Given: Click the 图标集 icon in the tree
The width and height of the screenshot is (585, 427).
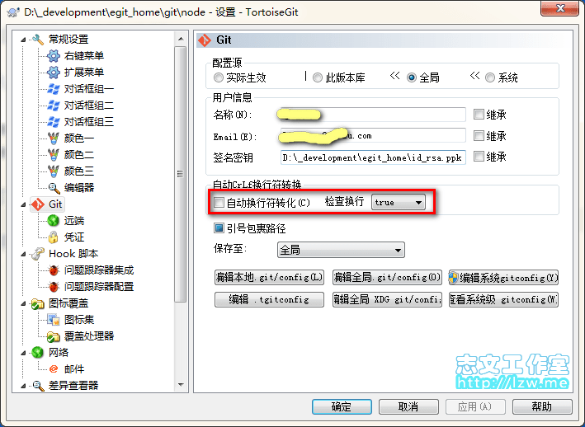Looking at the screenshot, I should [x=54, y=320].
